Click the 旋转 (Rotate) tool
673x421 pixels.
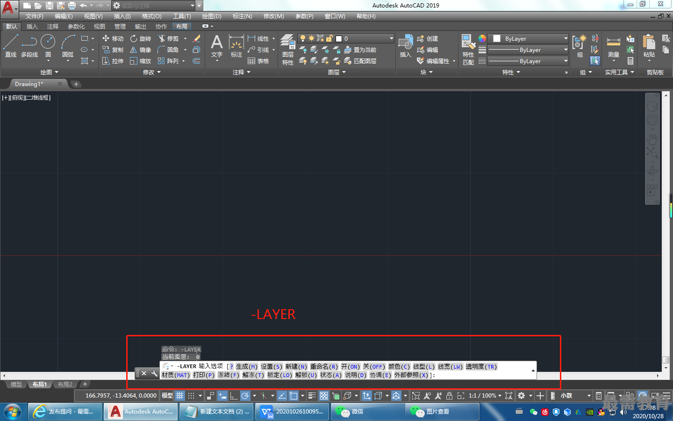click(141, 38)
